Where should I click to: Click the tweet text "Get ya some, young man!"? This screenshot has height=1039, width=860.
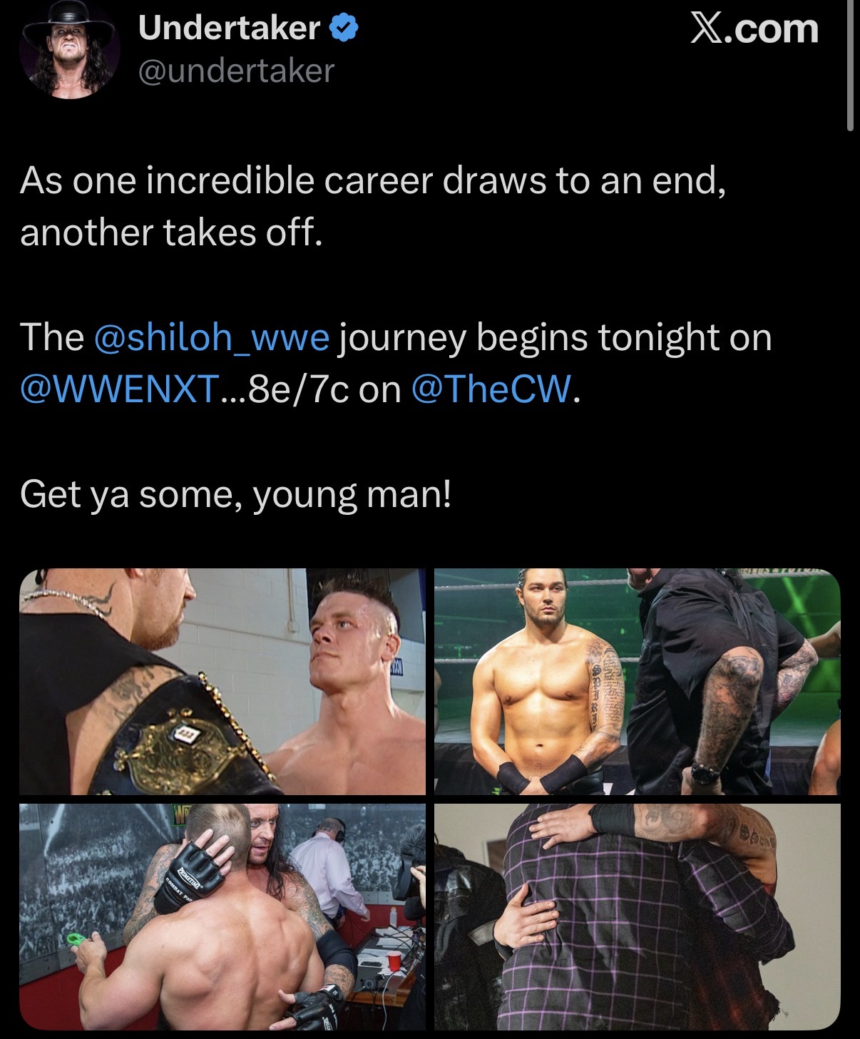point(236,494)
